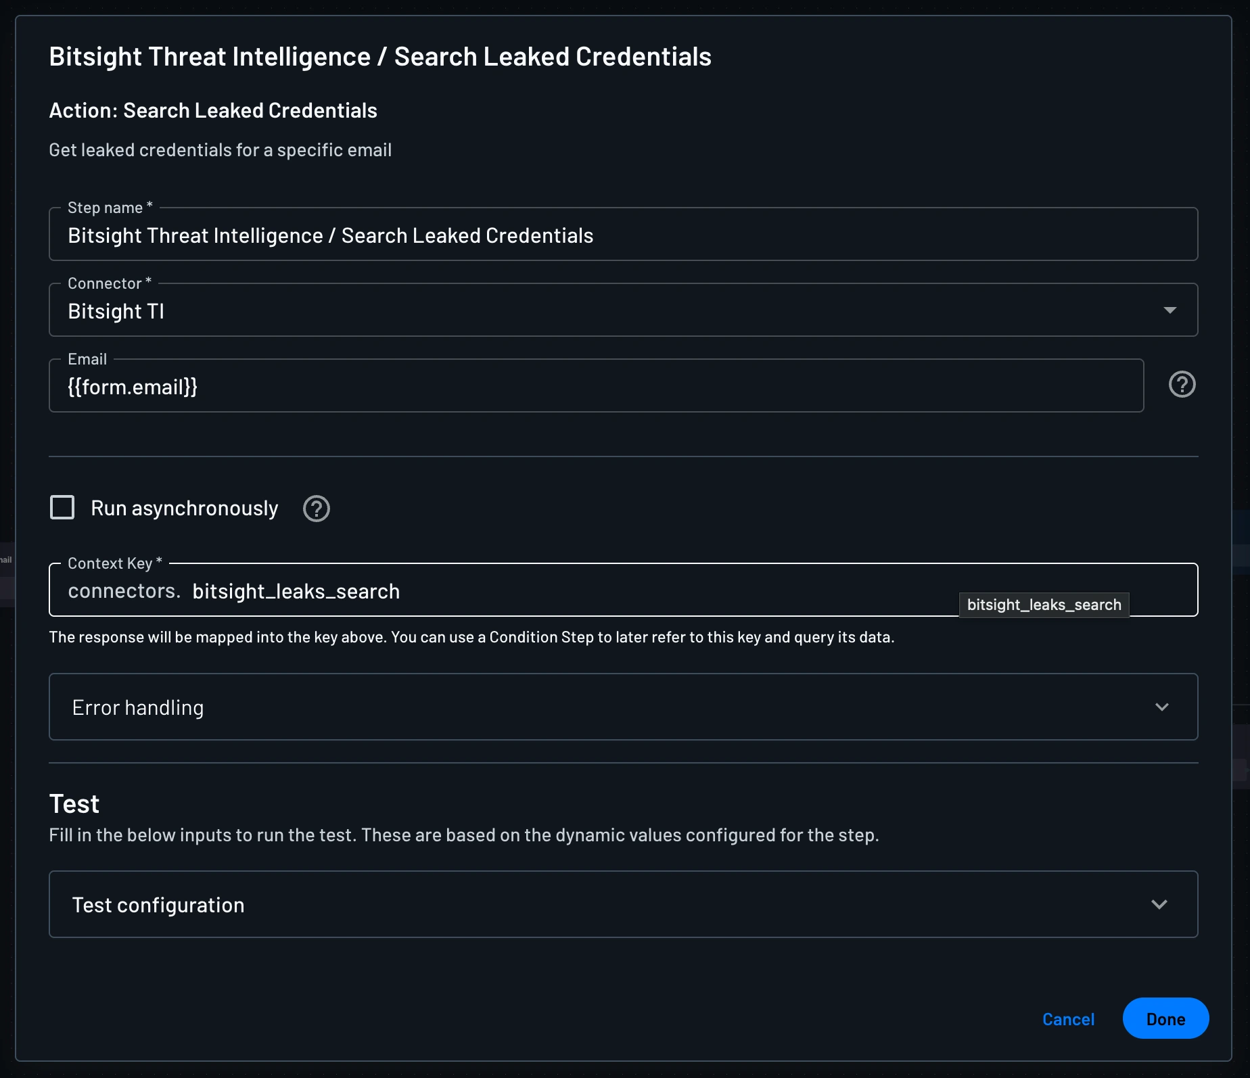
Task: Click 'Action: Search Leaked Credentials' heading
Action: (213, 110)
